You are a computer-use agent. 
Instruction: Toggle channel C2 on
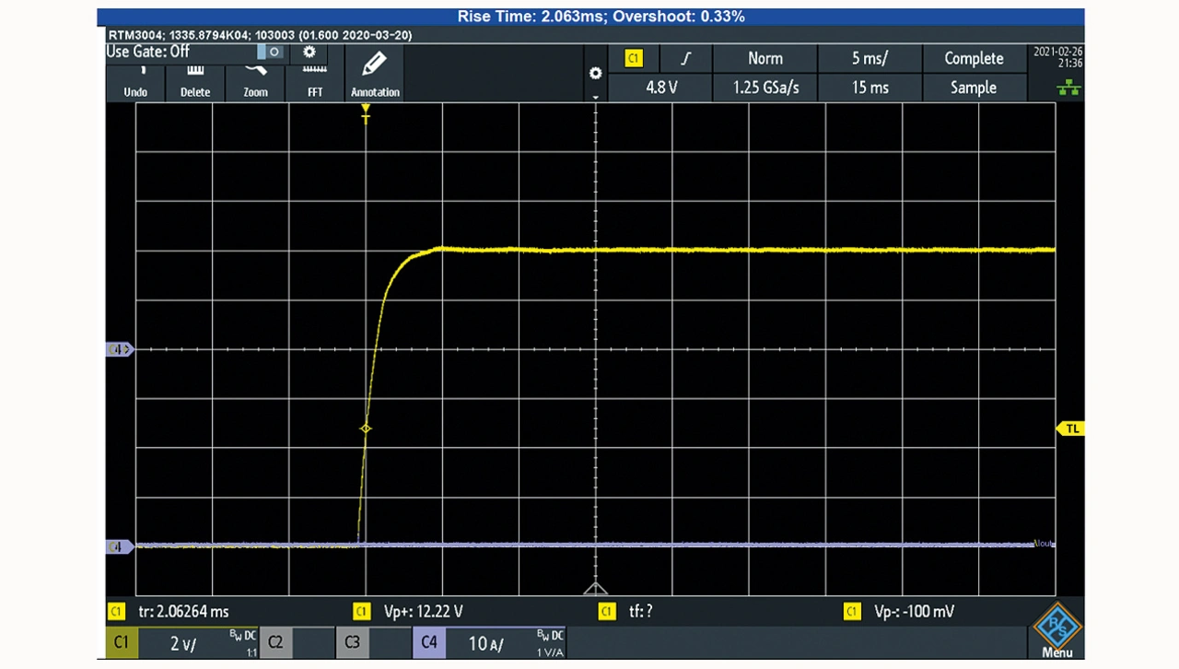click(x=296, y=642)
